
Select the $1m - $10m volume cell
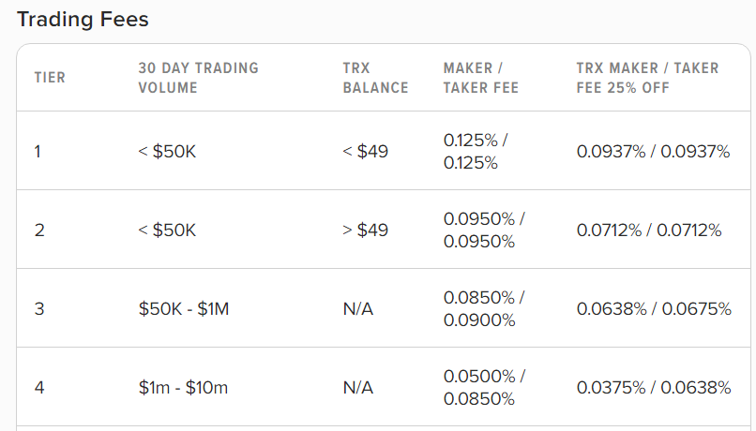(183, 388)
